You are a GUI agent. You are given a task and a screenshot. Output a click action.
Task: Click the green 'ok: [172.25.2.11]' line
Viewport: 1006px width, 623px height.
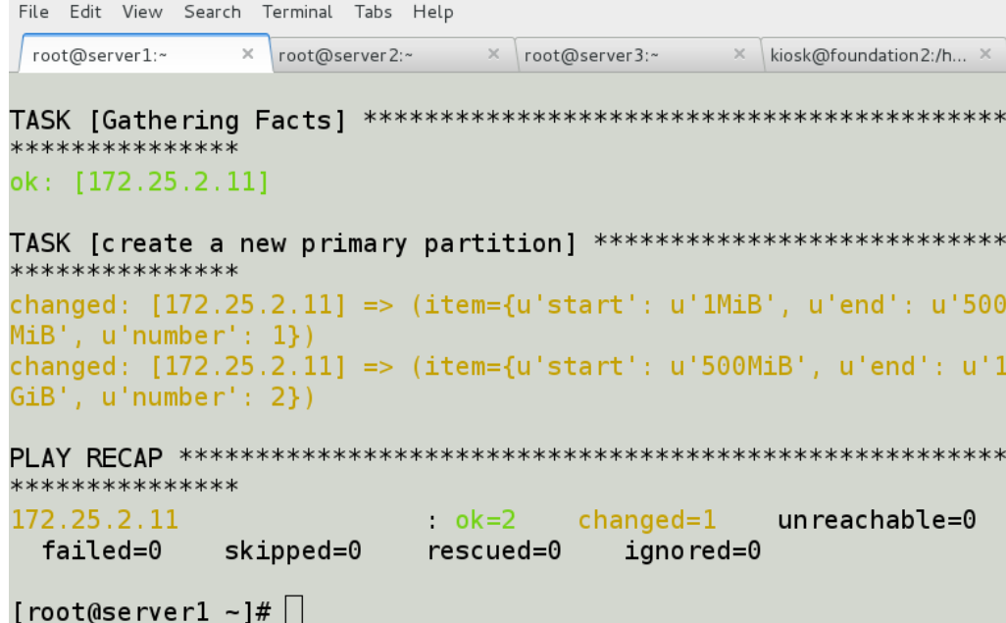(139, 182)
